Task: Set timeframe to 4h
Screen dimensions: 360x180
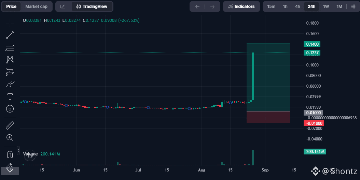Action: coord(297,6)
